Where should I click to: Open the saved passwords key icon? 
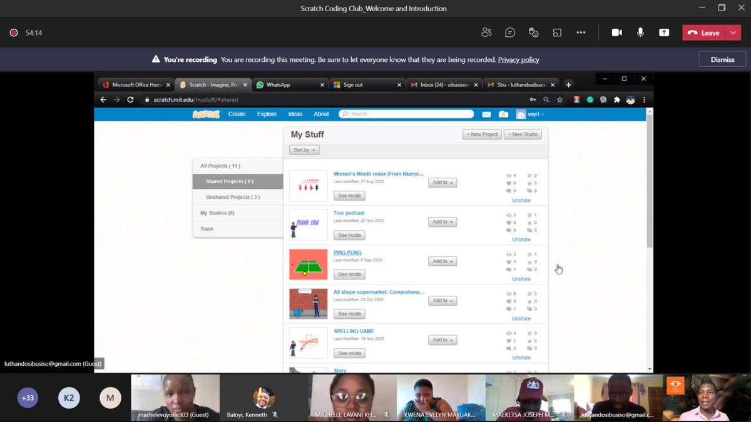point(533,99)
